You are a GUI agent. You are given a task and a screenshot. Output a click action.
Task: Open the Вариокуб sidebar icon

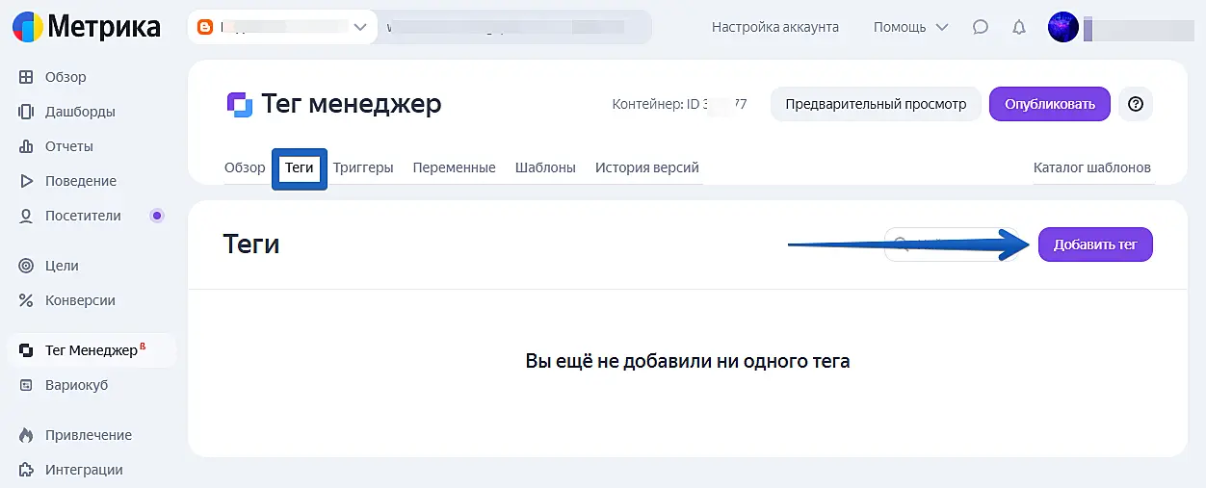pyautogui.click(x=26, y=385)
